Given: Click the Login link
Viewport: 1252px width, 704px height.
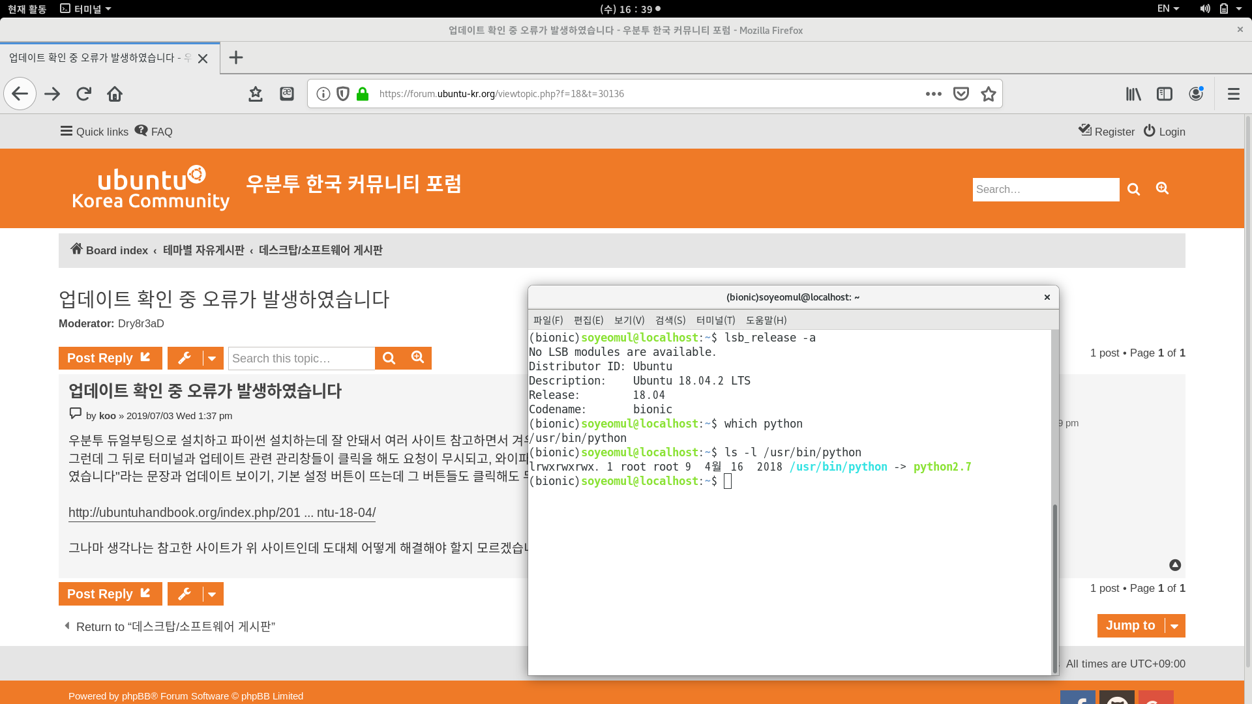Looking at the screenshot, I should [x=1164, y=132].
